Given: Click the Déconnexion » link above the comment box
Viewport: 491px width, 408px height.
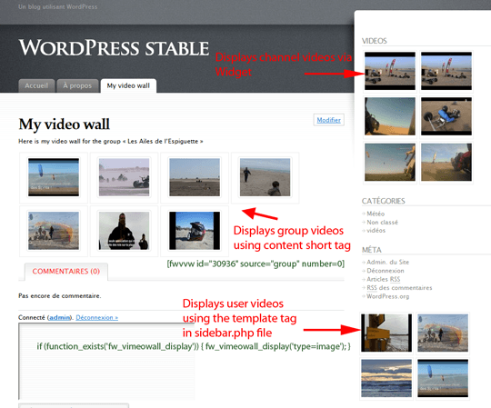Looking at the screenshot, I should (96, 317).
